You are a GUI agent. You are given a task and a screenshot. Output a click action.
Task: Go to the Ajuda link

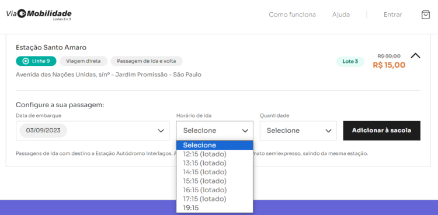coord(341,15)
